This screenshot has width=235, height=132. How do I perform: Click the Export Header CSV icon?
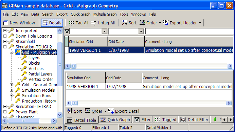point(166,23)
